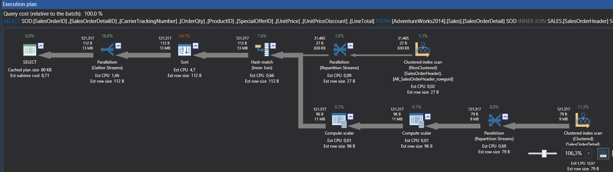Screen dimensions: 613x172
Task: Click the '830 KB' label next to NonClustered scan
Action: tap(403, 48)
